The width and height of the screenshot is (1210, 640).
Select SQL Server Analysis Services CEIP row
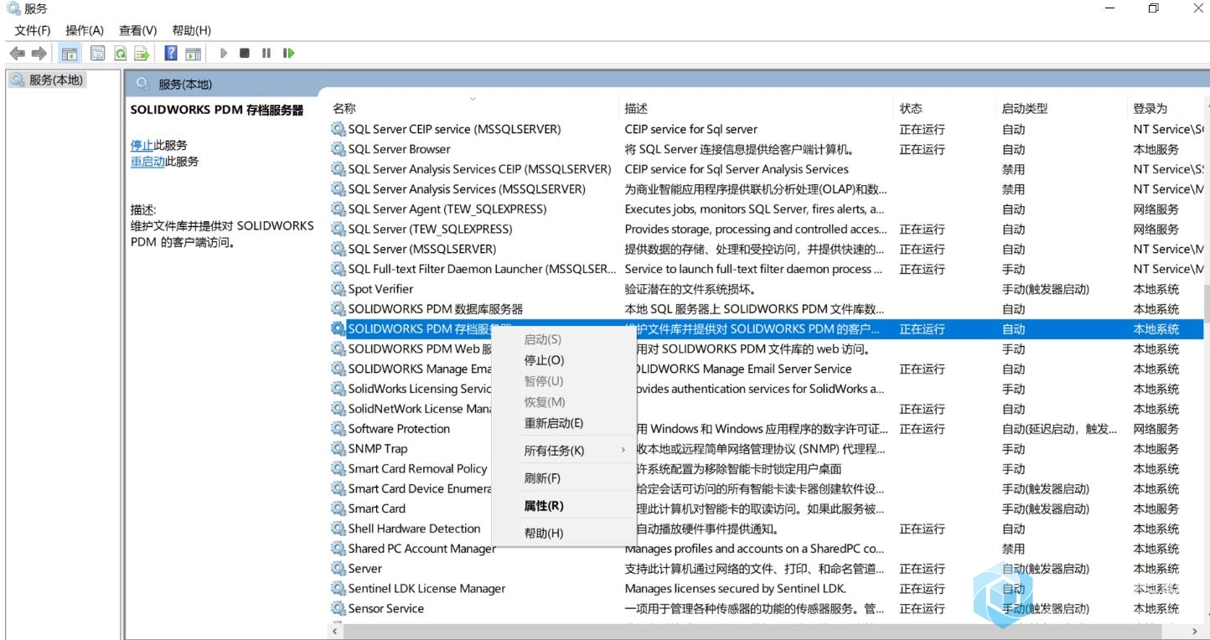[x=767, y=169]
